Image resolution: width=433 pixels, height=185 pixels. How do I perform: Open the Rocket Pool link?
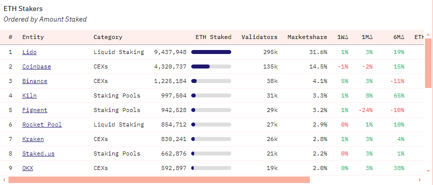(x=42, y=124)
